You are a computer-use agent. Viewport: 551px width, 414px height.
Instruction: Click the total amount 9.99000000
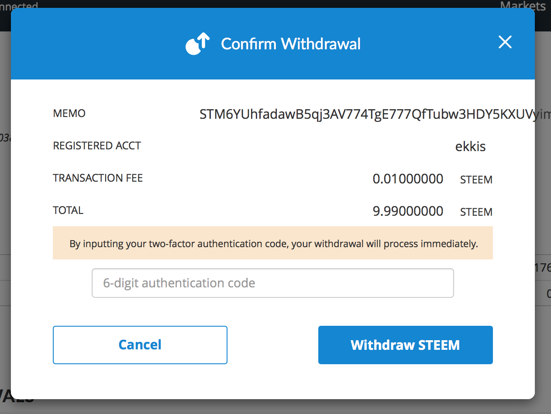408,211
